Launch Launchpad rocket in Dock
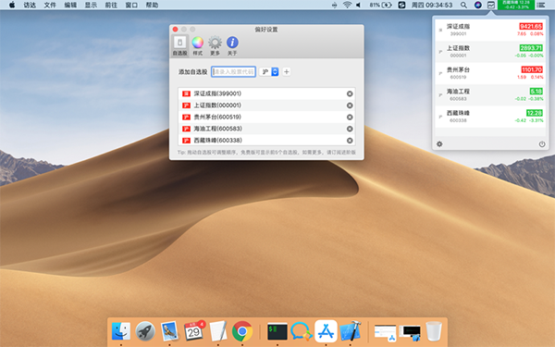Screen dimensions: 555x347 coord(145,331)
